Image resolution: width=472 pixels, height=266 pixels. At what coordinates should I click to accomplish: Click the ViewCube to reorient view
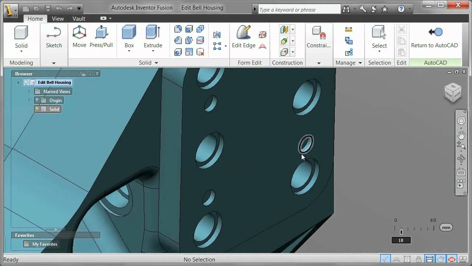coord(453,93)
